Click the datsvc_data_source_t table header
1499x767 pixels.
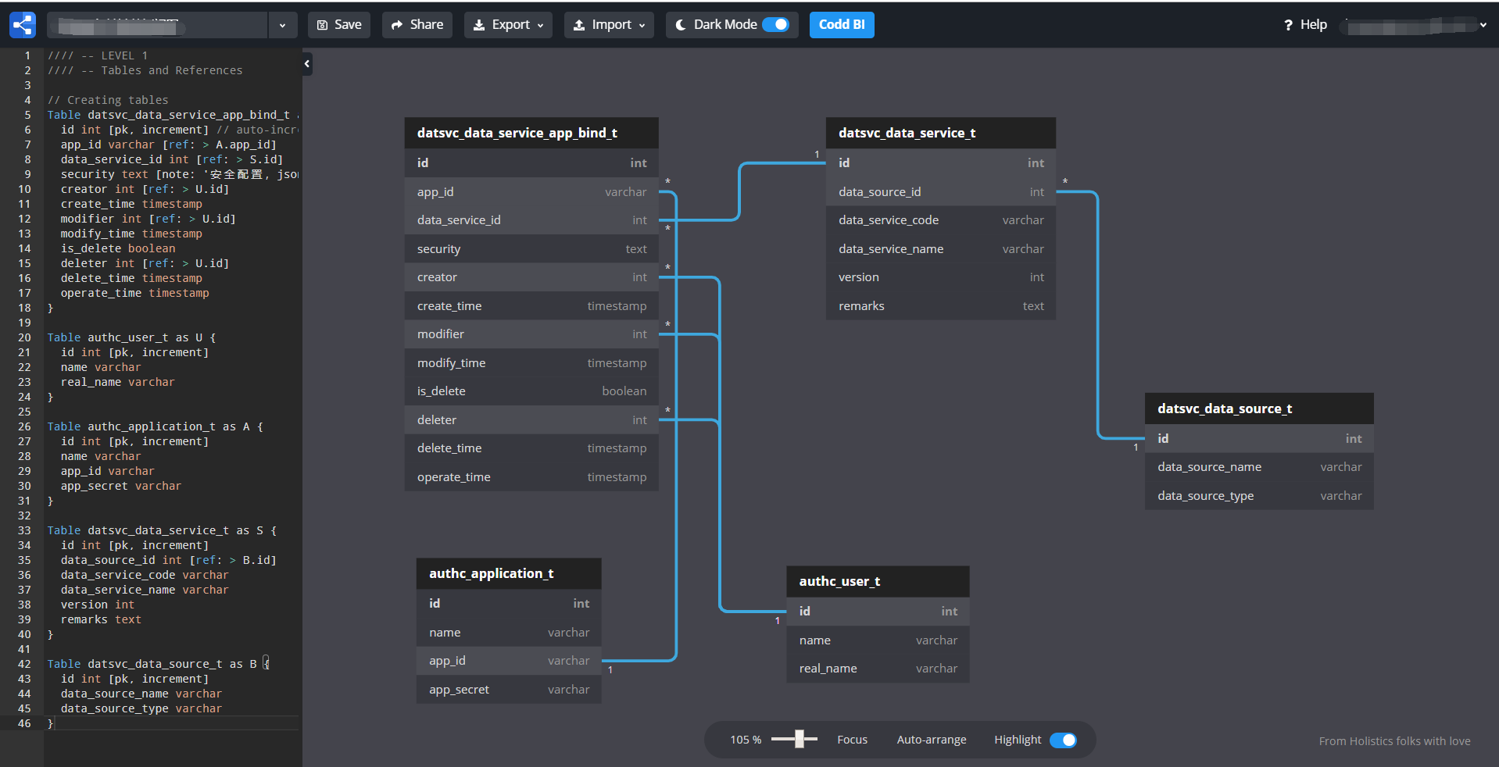coord(1259,408)
